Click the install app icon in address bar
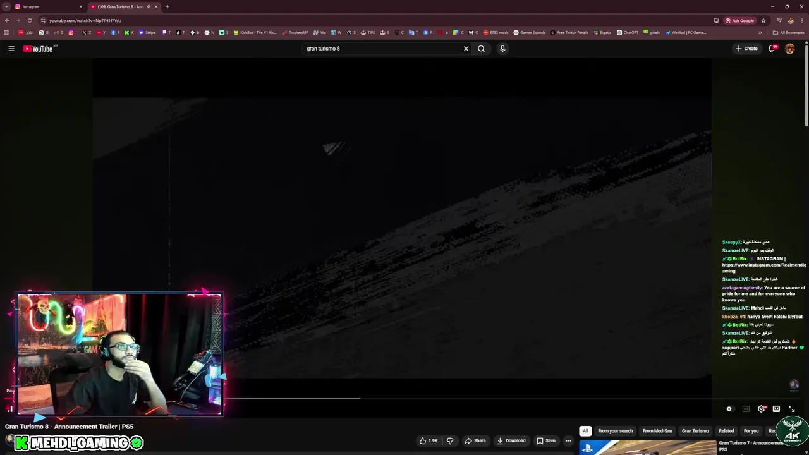The width and height of the screenshot is (809, 455). pos(716,20)
